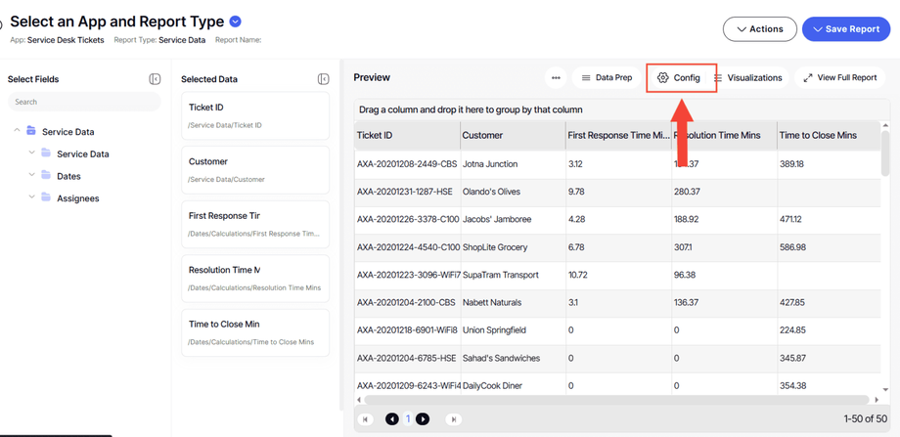900x437 pixels.
Task: Open the Data Prep tab
Action: pyautogui.click(x=607, y=78)
